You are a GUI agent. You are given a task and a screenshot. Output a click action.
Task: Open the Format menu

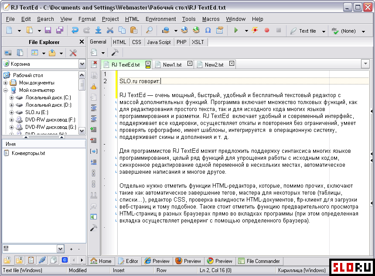click(x=87, y=19)
